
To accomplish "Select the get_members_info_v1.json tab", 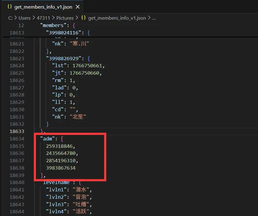I will tap(42, 7).
